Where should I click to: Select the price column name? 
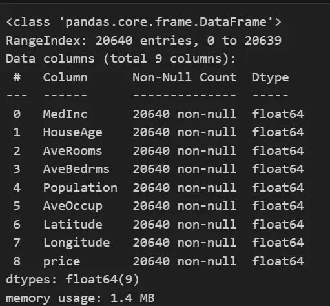tap(61, 262)
